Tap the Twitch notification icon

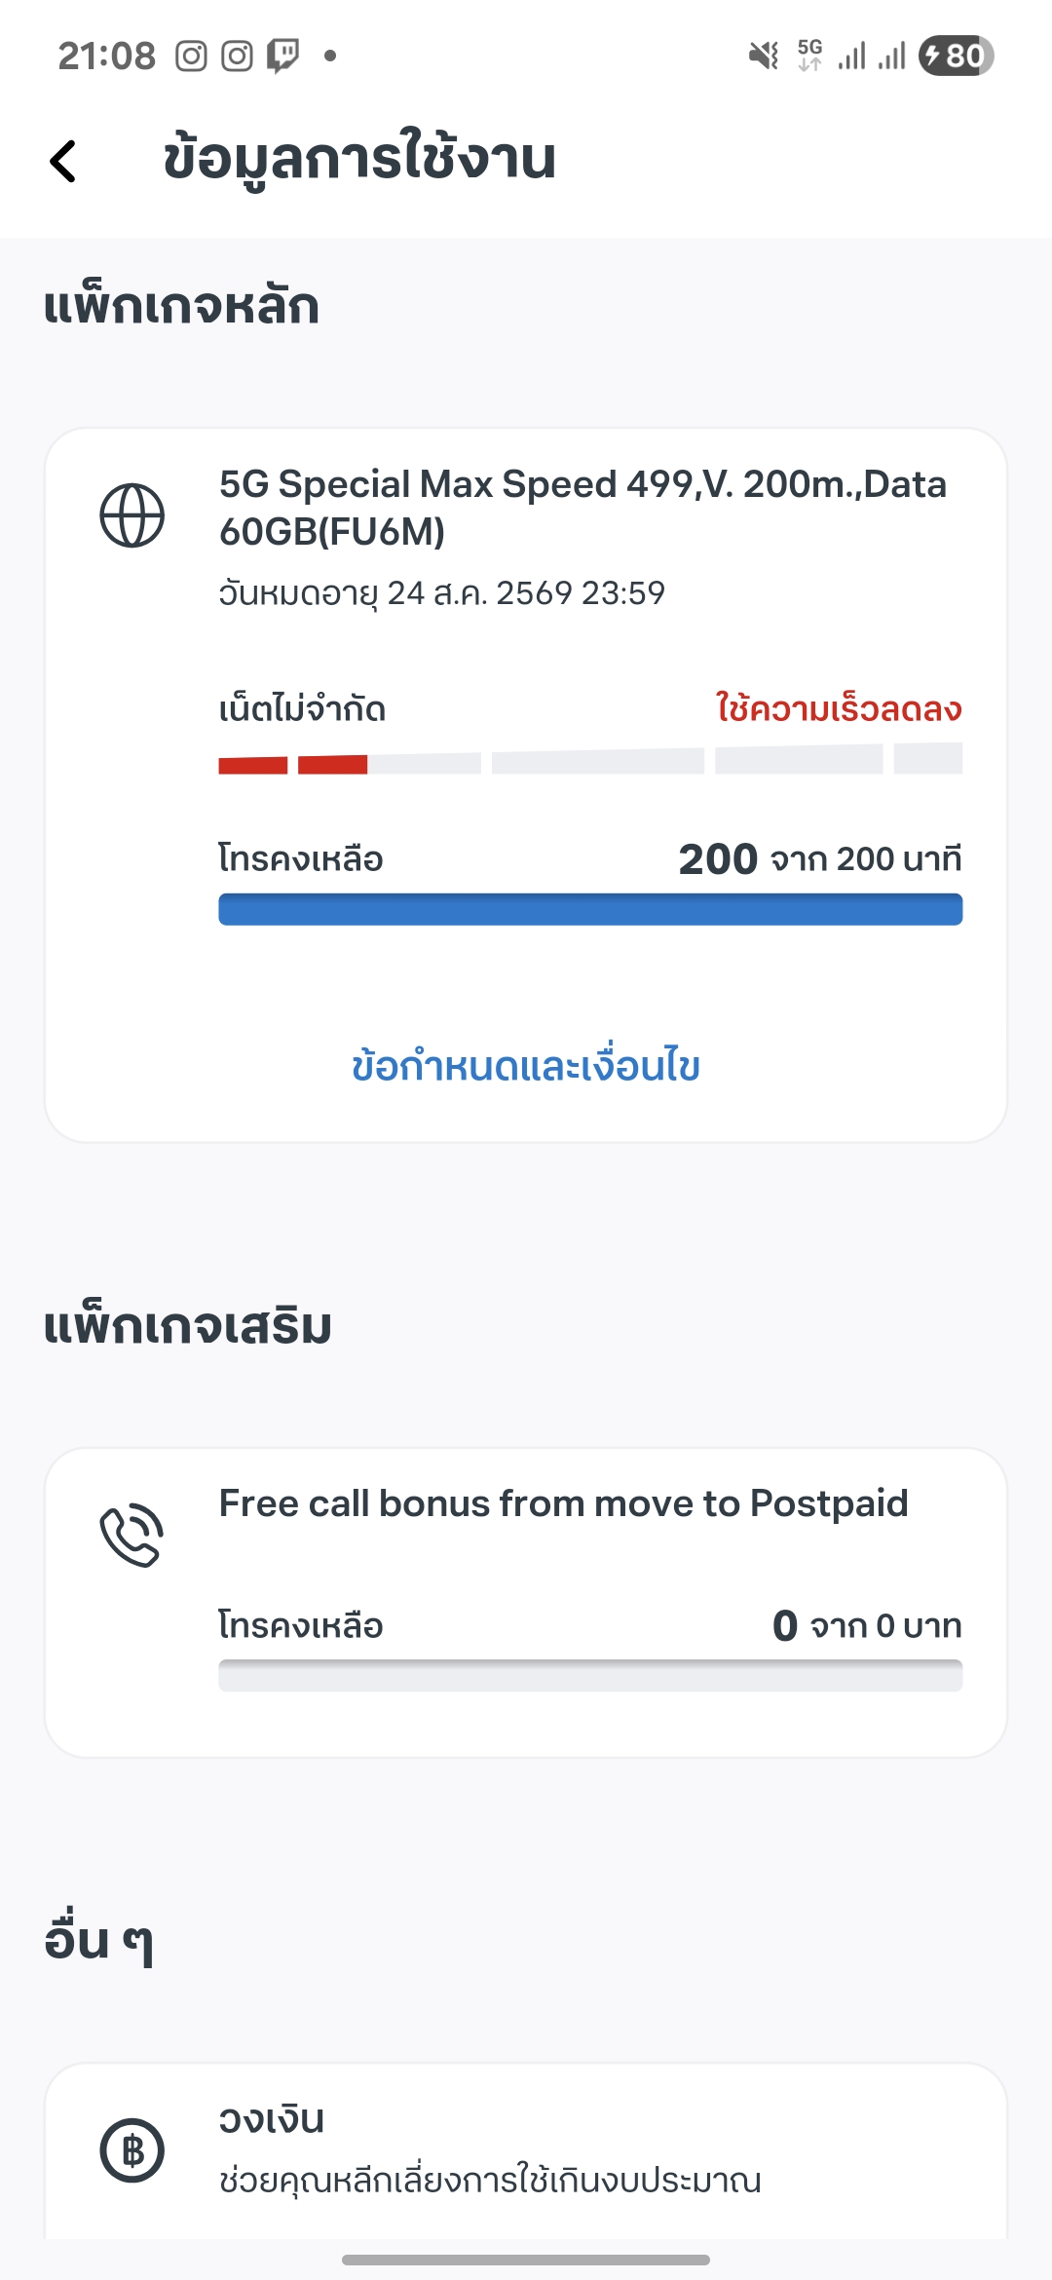tap(283, 57)
